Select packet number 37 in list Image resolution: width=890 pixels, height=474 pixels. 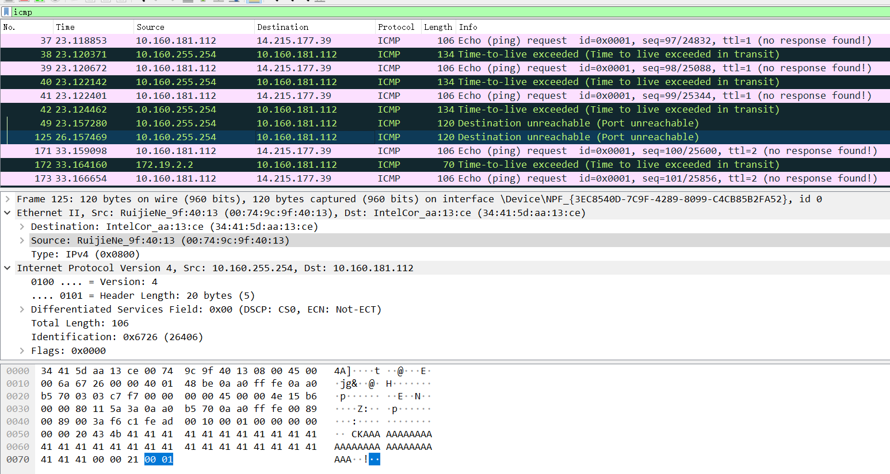445,41
